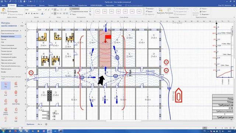The image size is (236, 133).
Task: Pick the АДУ shape in stencil
Action: pyautogui.click(x=16, y=119)
